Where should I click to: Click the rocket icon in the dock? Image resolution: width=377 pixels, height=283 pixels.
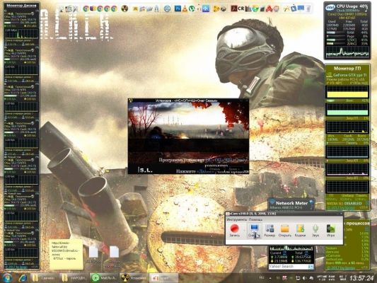coord(156,9)
